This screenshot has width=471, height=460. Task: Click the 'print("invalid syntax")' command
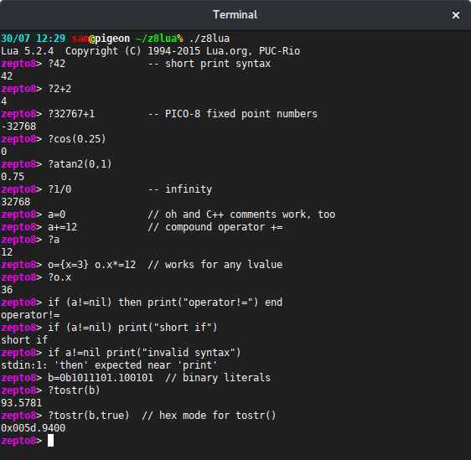click(x=174, y=353)
